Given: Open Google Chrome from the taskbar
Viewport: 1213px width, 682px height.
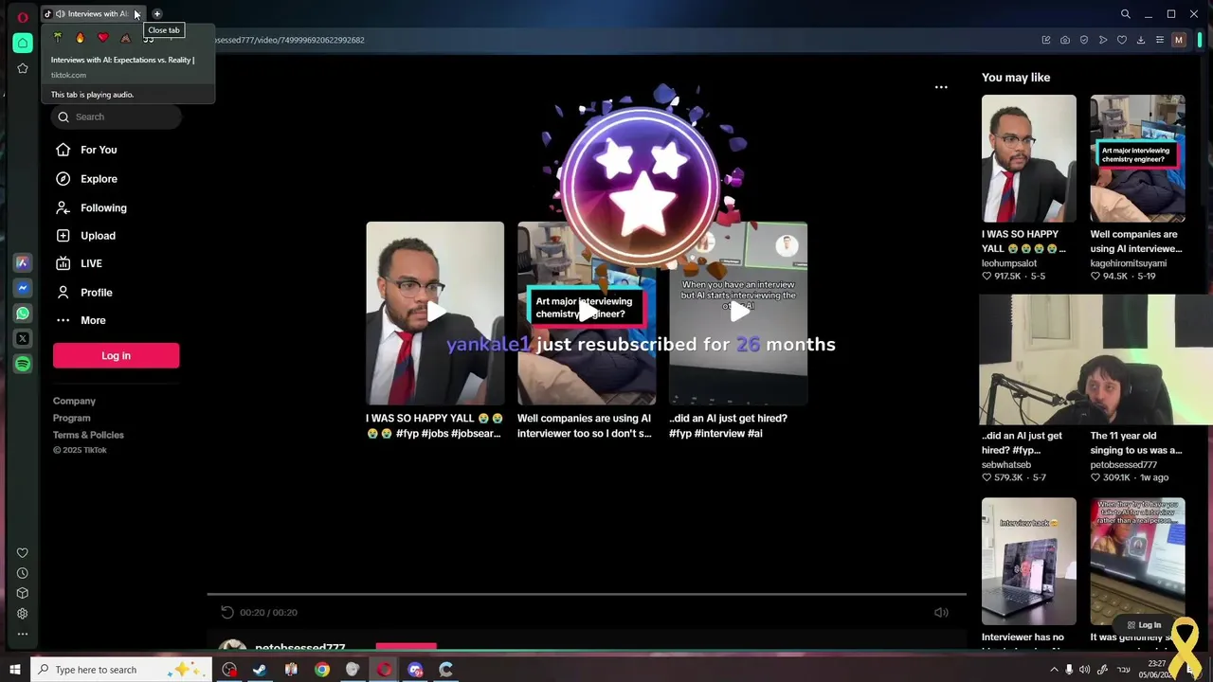Looking at the screenshot, I should click(322, 670).
